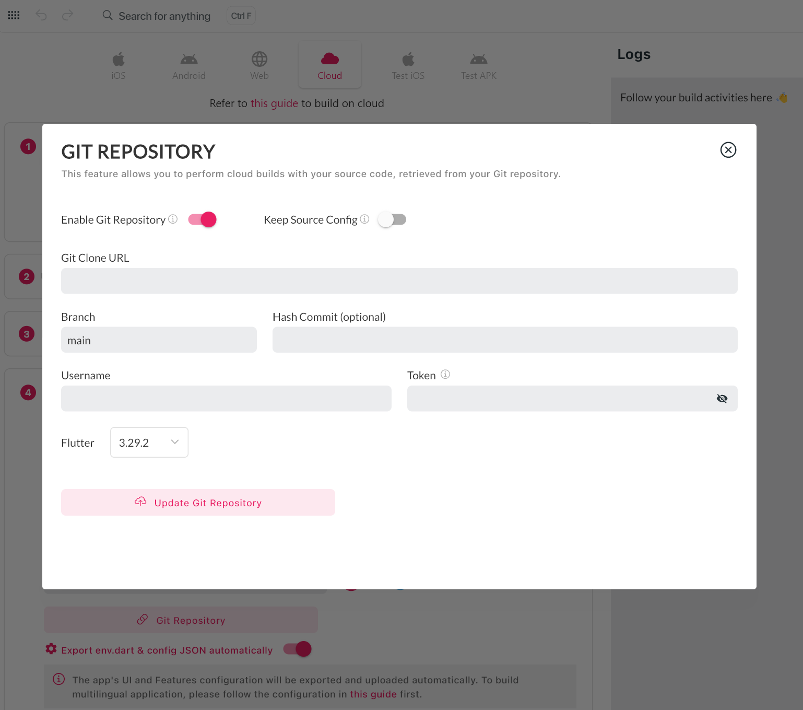The height and width of the screenshot is (710, 803).
Task: Open 'this guide' link for cloud build
Action: click(x=274, y=103)
